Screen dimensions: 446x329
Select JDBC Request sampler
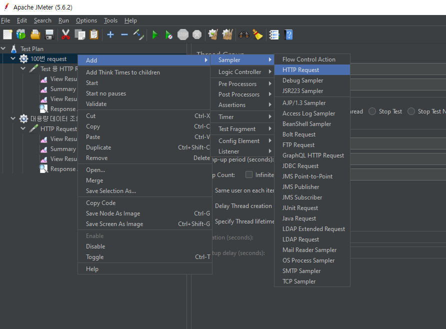click(x=312, y=166)
